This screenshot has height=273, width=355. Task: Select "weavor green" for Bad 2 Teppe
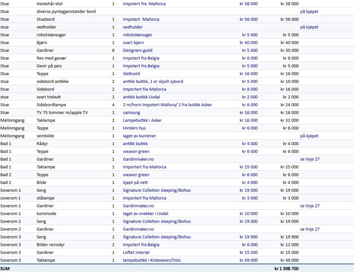coord(135,175)
